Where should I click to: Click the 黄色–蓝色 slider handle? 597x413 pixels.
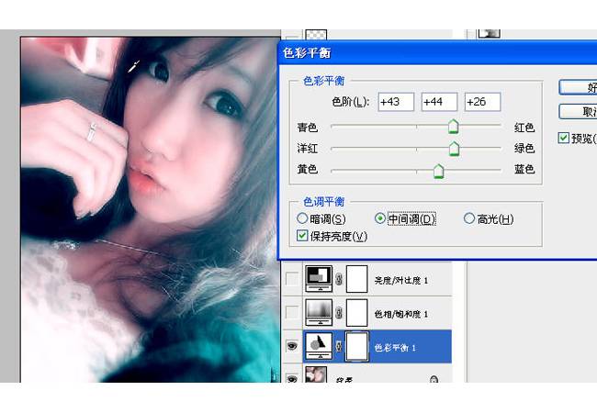pos(439,171)
